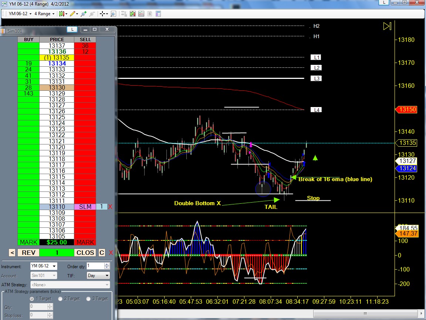Screen dimensions: 426x320
Task: Click the zoom out magnifier icon
Action: click(92, 14)
